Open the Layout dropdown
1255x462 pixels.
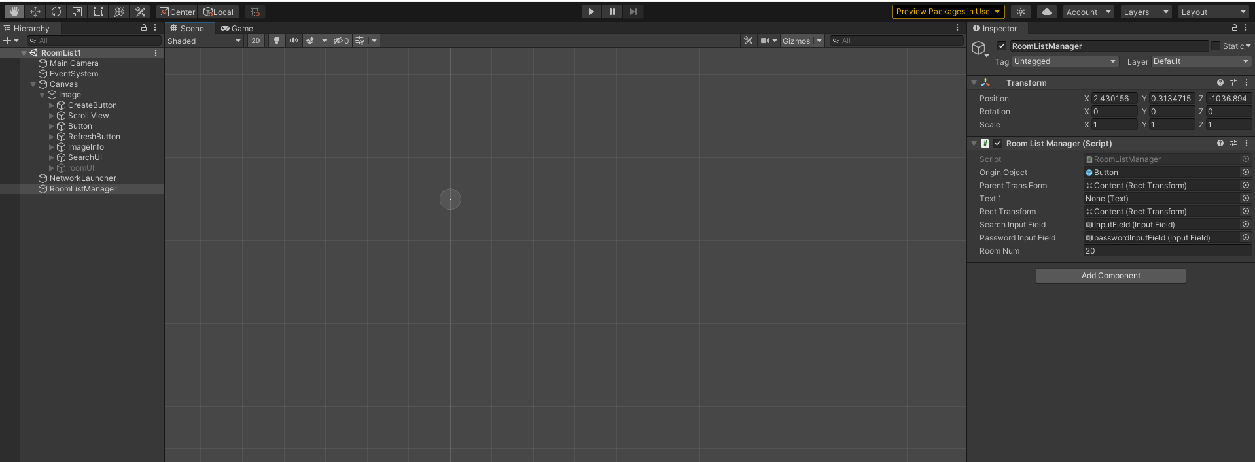(1214, 12)
